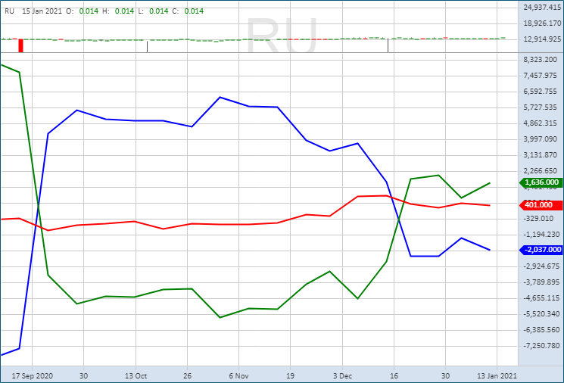The image size is (564, 383).
Task: Click the -5,520.340 scale value
Action: (x=542, y=314)
